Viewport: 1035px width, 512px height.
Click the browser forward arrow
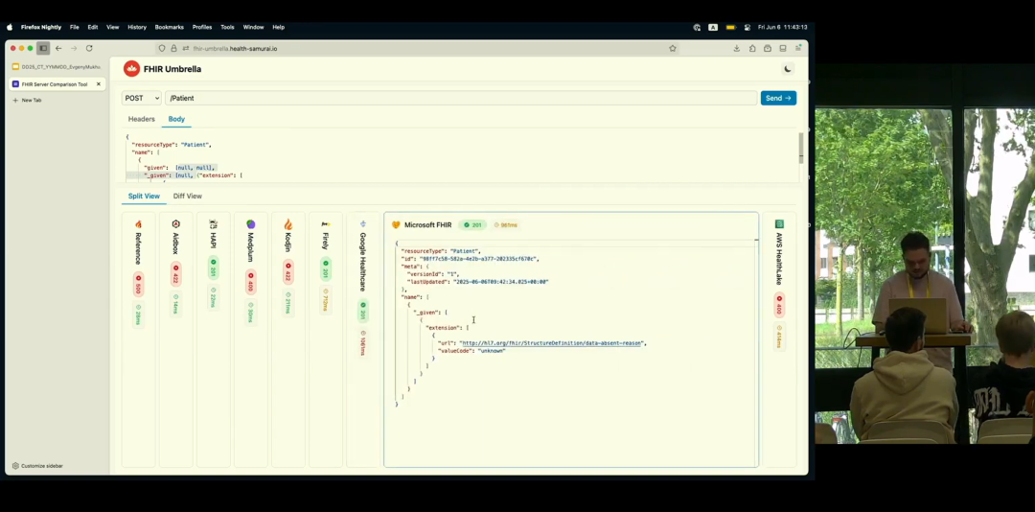74,48
